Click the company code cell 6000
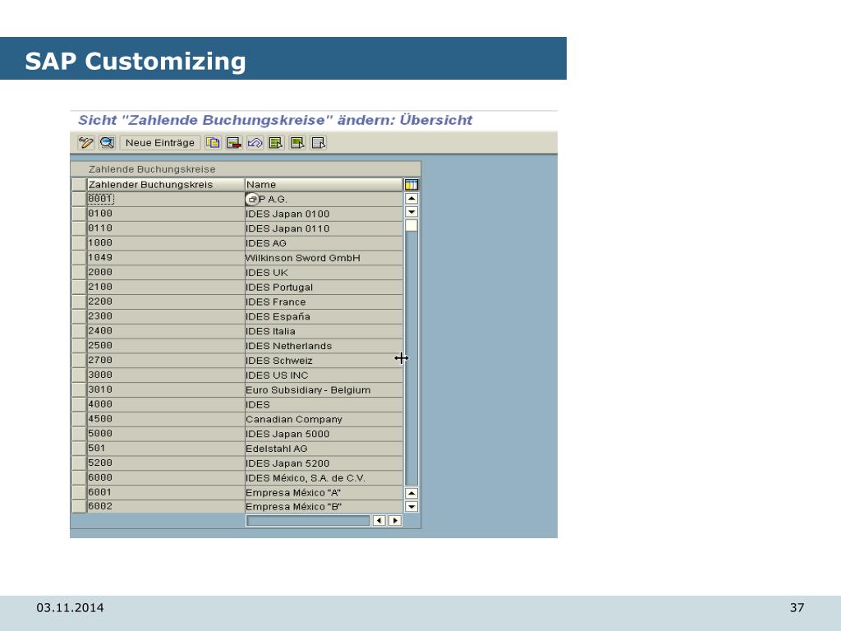The image size is (841, 631). pyautogui.click(x=165, y=478)
